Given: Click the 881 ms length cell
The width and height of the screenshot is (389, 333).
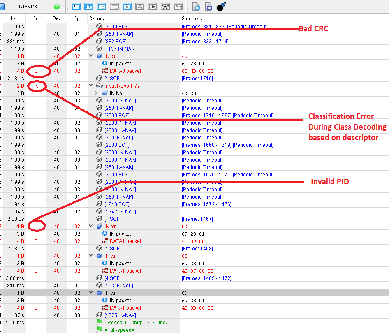Looking at the screenshot, I should point(15,42).
